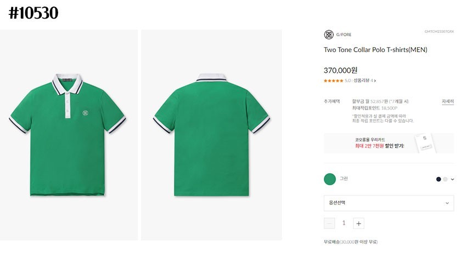Expand the color options chevron

(x=452, y=179)
